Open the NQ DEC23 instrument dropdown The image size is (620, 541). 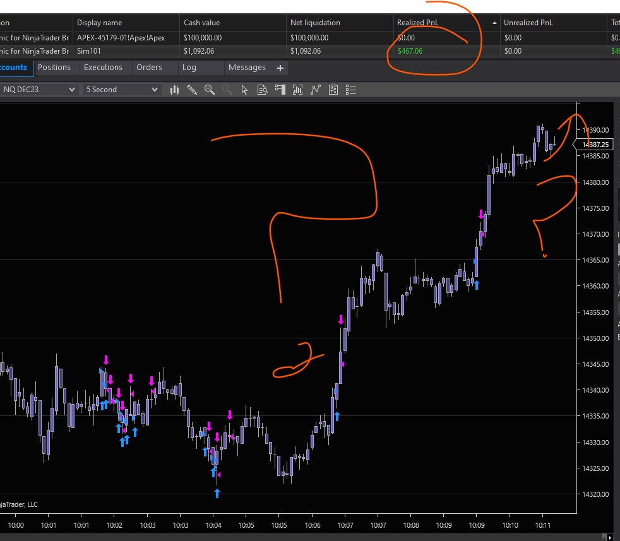(x=39, y=90)
